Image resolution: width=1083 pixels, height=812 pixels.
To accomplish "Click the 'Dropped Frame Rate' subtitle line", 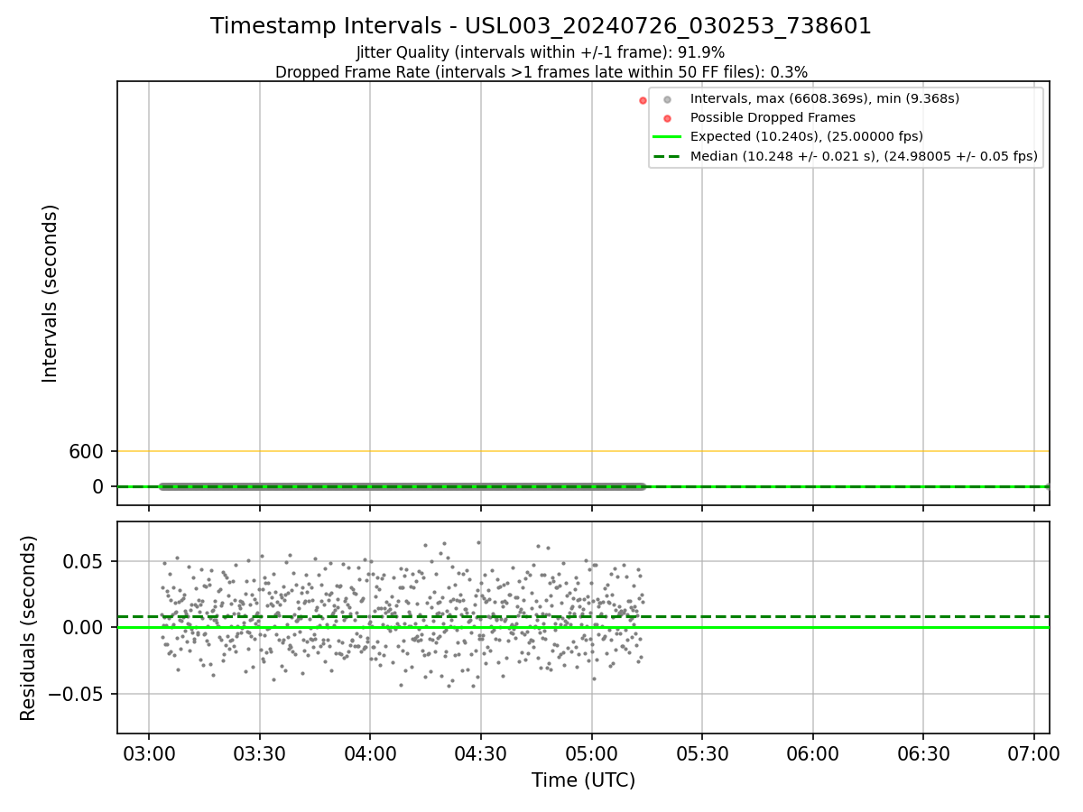I will pyautogui.click(x=541, y=72).
